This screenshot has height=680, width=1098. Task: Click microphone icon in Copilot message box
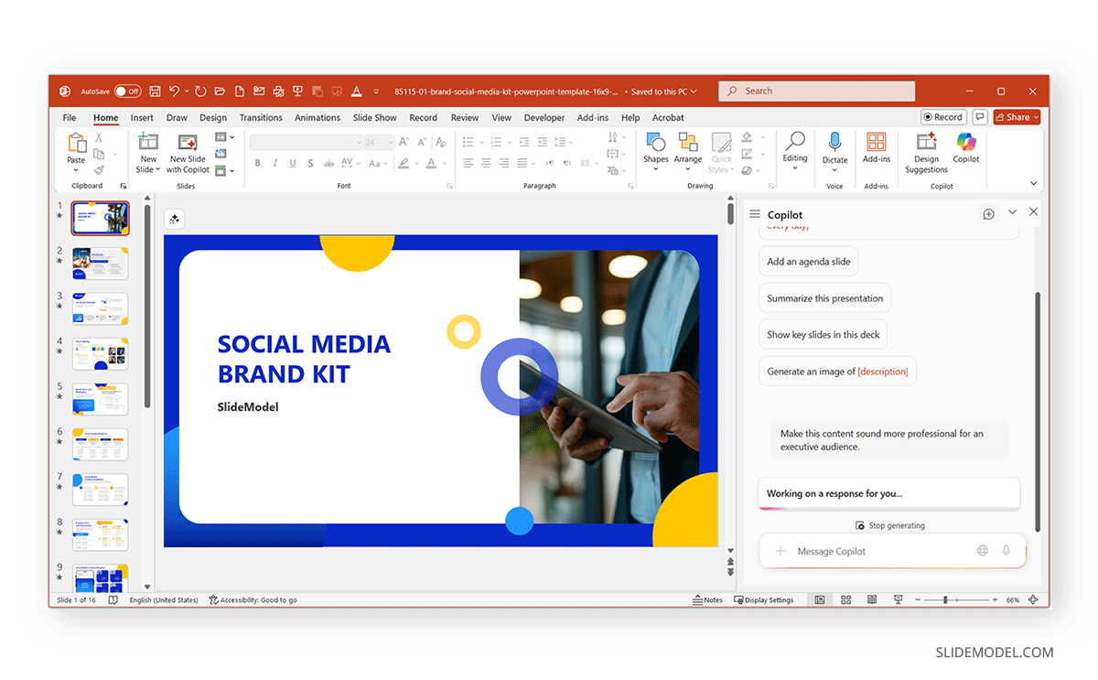(1006, 551)
